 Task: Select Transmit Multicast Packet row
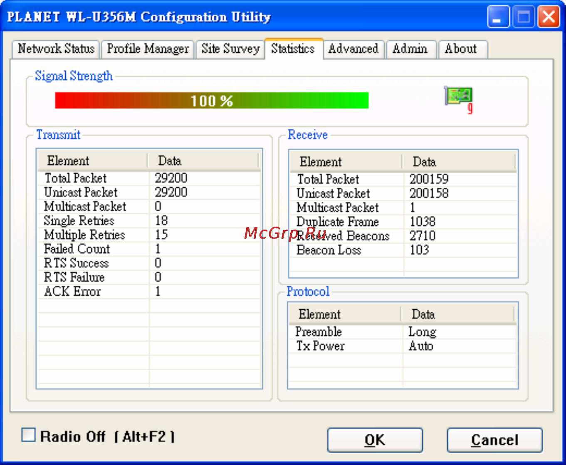pos(149,206)
